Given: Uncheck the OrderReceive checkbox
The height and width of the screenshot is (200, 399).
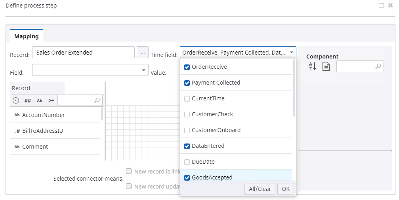Looking at the screenshot, I should 187,67.
